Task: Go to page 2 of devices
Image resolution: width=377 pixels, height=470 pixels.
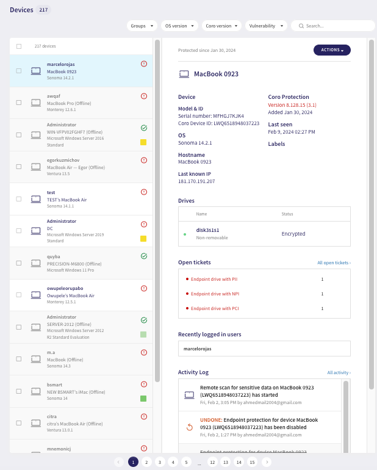Action: click(146, 462)
